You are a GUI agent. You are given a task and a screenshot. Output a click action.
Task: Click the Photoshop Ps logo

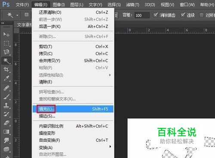(6, 4)
